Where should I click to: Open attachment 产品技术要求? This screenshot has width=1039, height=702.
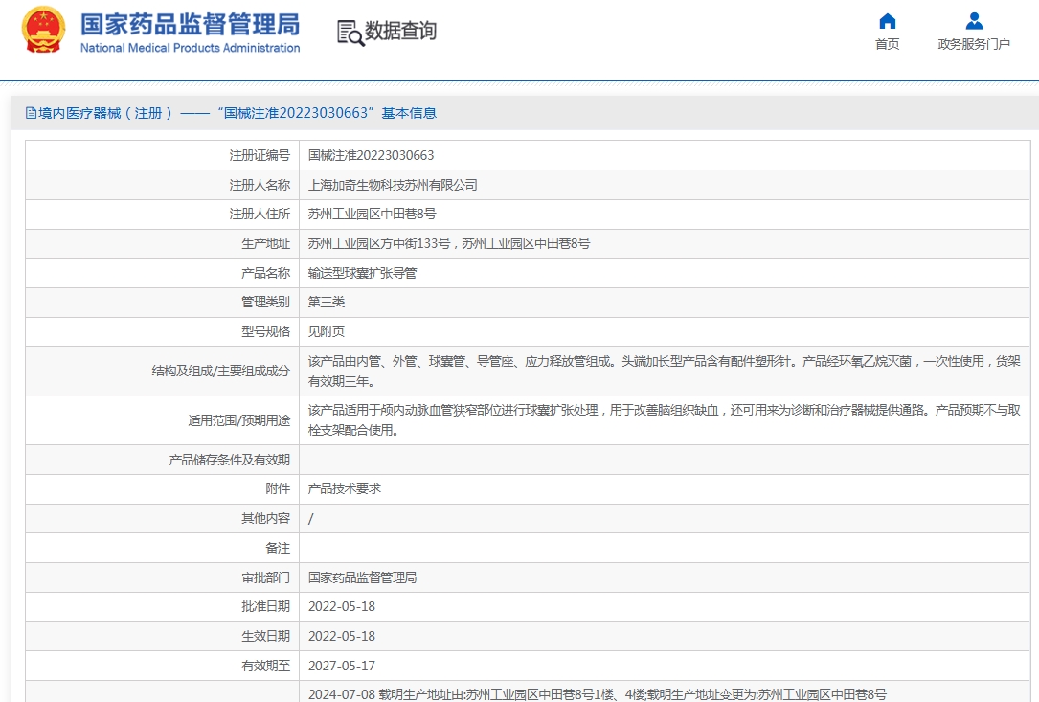(345, 488)
